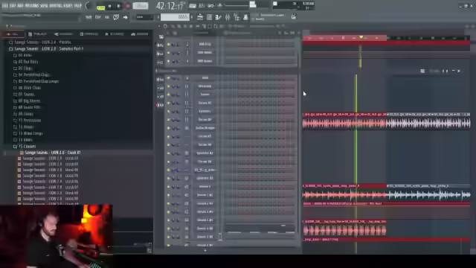Open the Mixer toolbar icon
The image size is (476, 268).
(x=228, y=17)
